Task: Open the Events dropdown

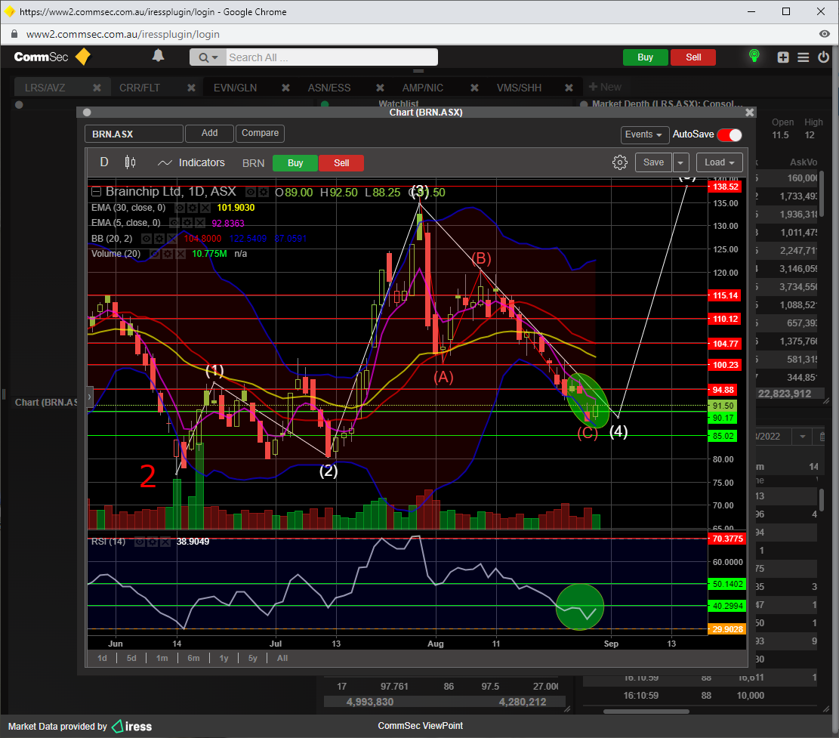Action: (644, 134)
